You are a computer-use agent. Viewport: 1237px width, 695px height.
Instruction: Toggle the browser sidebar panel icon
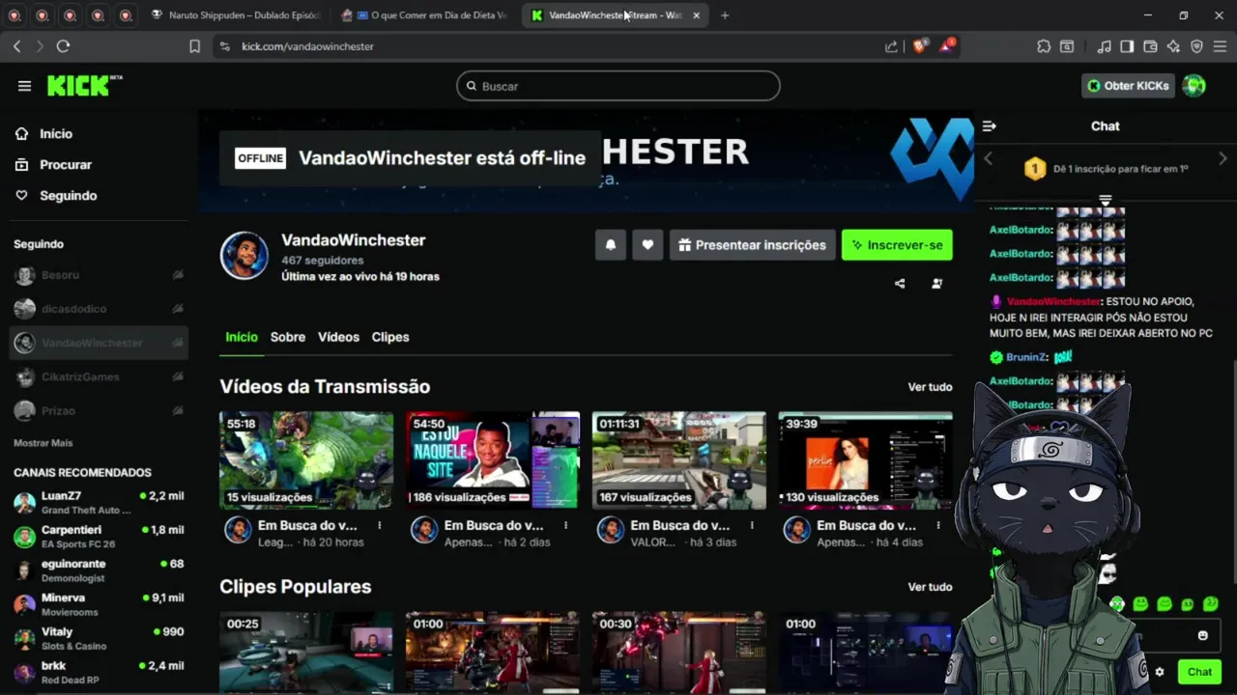pyautogui.click(x=1127, y=46)
